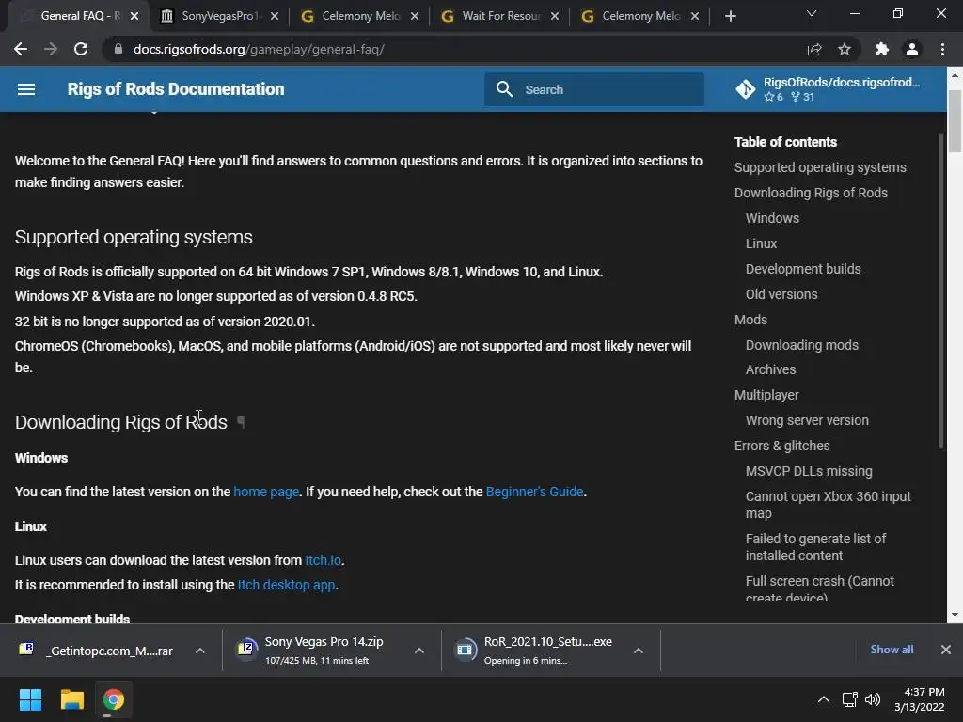Open the Beginner's Guide link
Screen dimensions: 963x722
pyautogui.click(x=534, y=492)
